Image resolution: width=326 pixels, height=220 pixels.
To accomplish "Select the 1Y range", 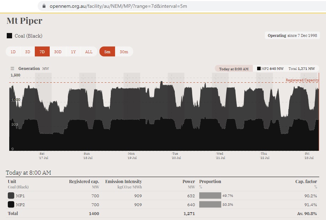I will 73,52.
